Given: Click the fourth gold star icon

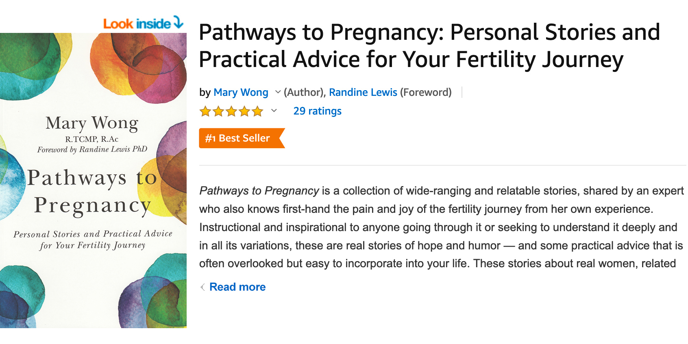Looking at the screenshot, I should [x=245, y=111].
